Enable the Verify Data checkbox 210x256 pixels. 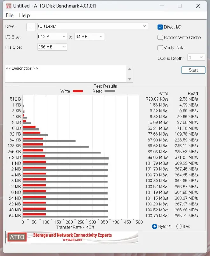point(160,48)
